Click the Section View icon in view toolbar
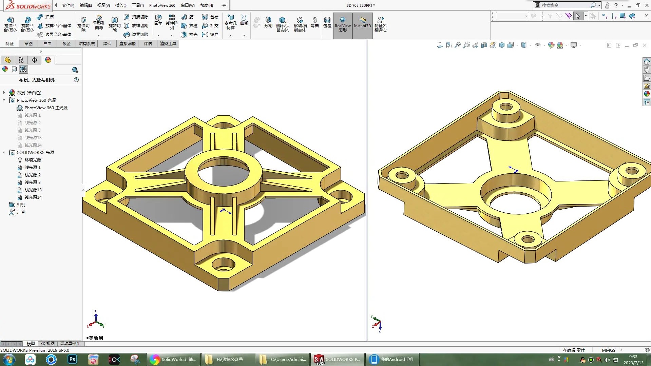The image size is (651, 366). click(484, 45)
